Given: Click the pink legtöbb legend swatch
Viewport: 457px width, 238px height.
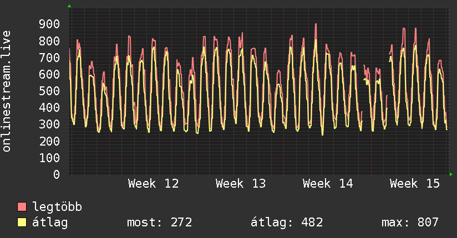Looking at the screenshot, I should coord(22,206).
